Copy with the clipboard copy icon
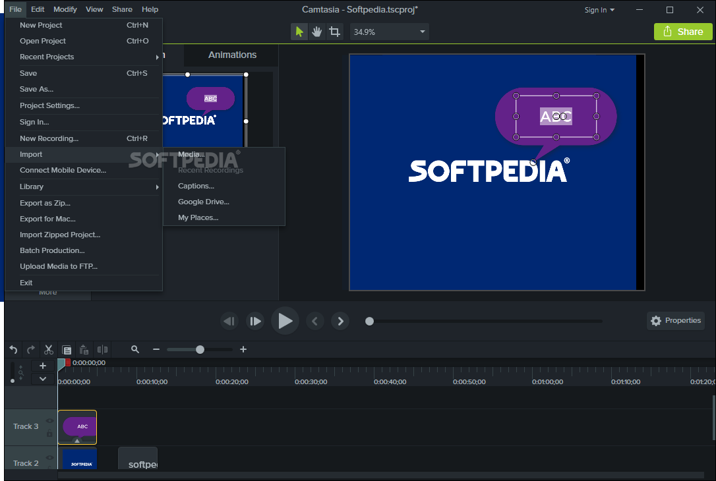This screenshot has width=716, height=481. click(x=67, y=350)
